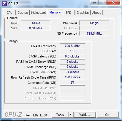
Task: Click the Command Rate 2T value
Action: coord(72,82)
